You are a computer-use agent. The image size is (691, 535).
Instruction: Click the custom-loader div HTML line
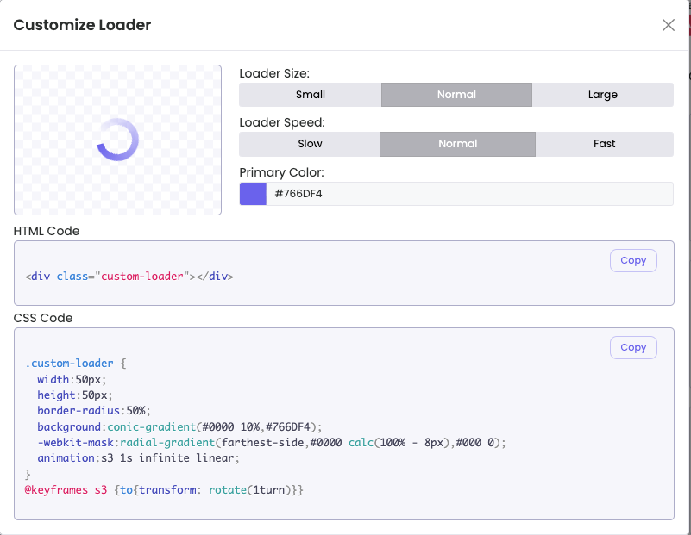(x=129, y=277)
